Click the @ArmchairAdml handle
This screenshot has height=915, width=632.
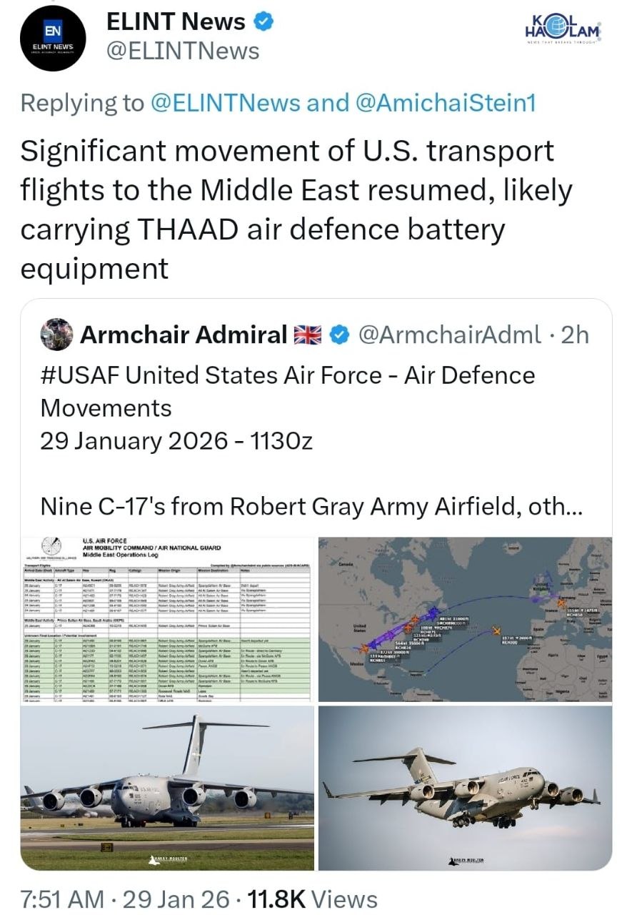coord(449,335)
